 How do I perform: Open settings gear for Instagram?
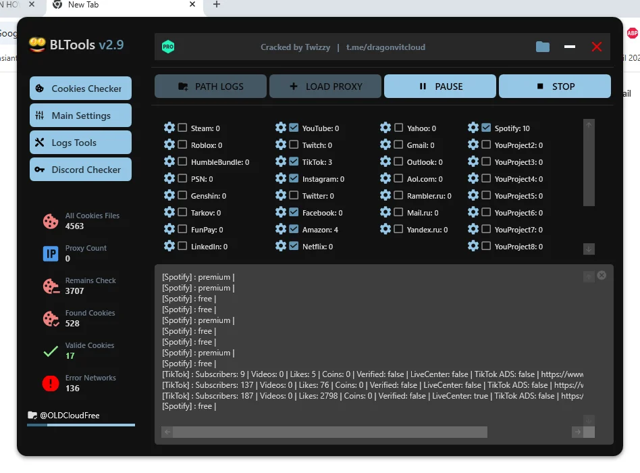click(281, 178)
